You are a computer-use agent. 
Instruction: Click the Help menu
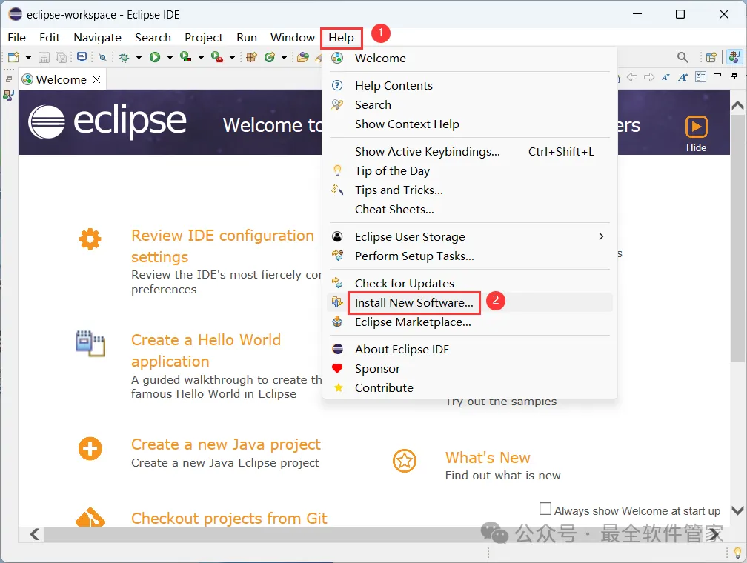pyautogui.click(x=342, y=38)
